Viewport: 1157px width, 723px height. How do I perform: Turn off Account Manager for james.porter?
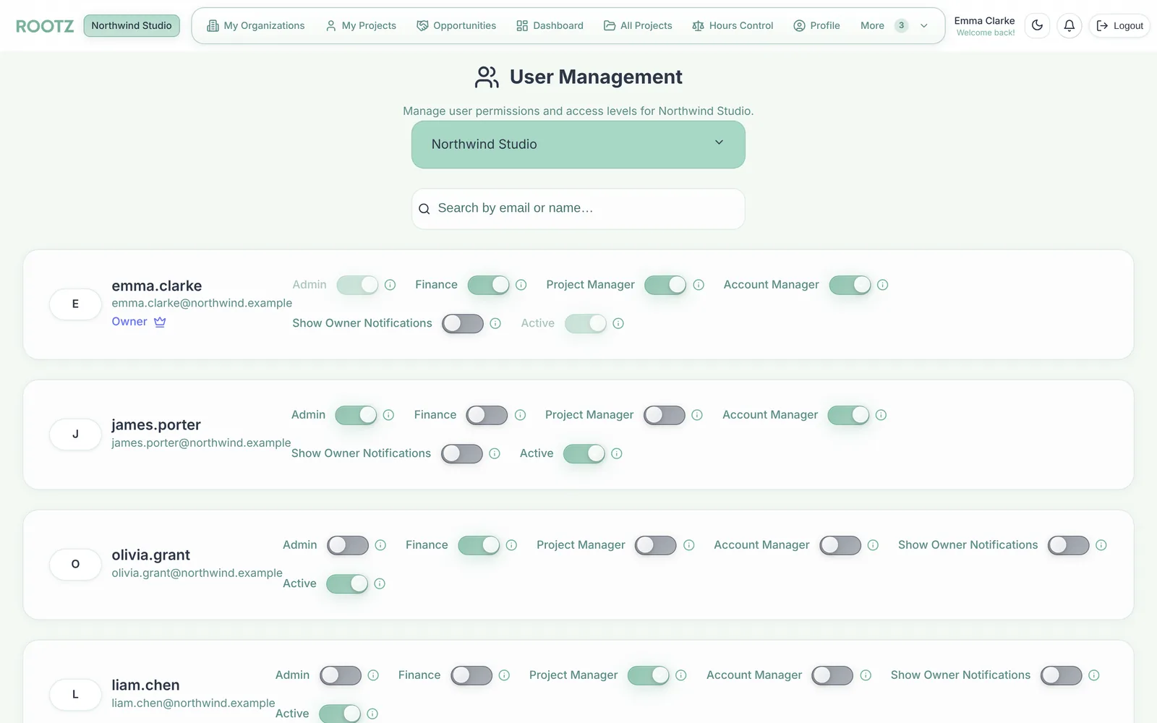coord(848,415)
